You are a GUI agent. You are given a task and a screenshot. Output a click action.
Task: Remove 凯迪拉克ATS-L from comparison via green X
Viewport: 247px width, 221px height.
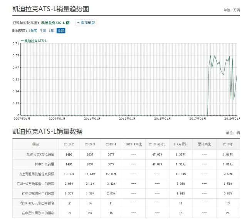coord(68,23)
